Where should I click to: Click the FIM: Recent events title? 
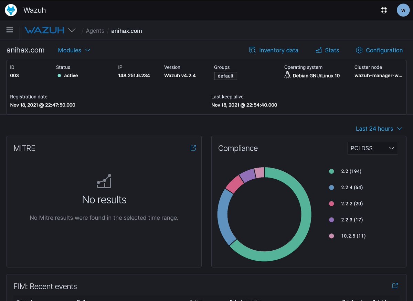tap(45, 287)
